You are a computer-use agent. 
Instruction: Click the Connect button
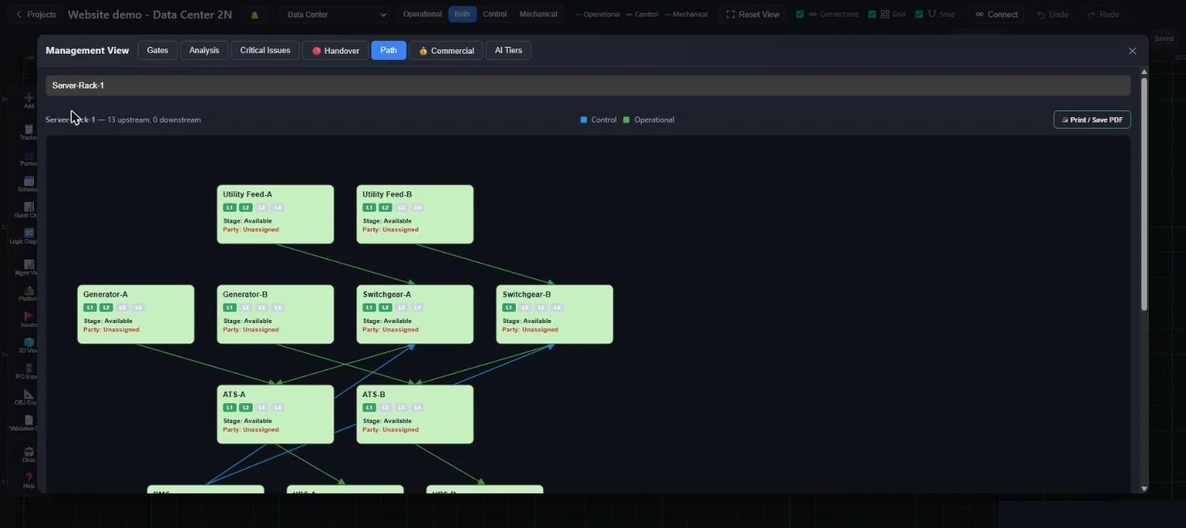996,14
